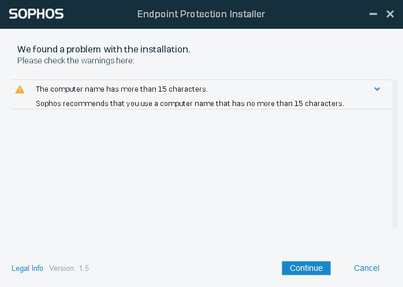
Task: Click the Sophos recommends description text
Action: 190,104
